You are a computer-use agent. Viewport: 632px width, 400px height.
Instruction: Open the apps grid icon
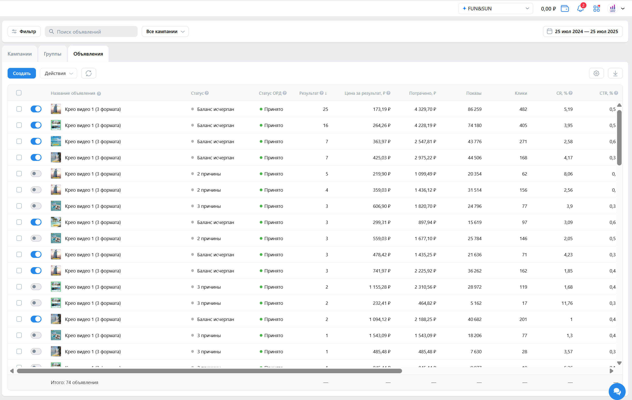click(596, 9)
